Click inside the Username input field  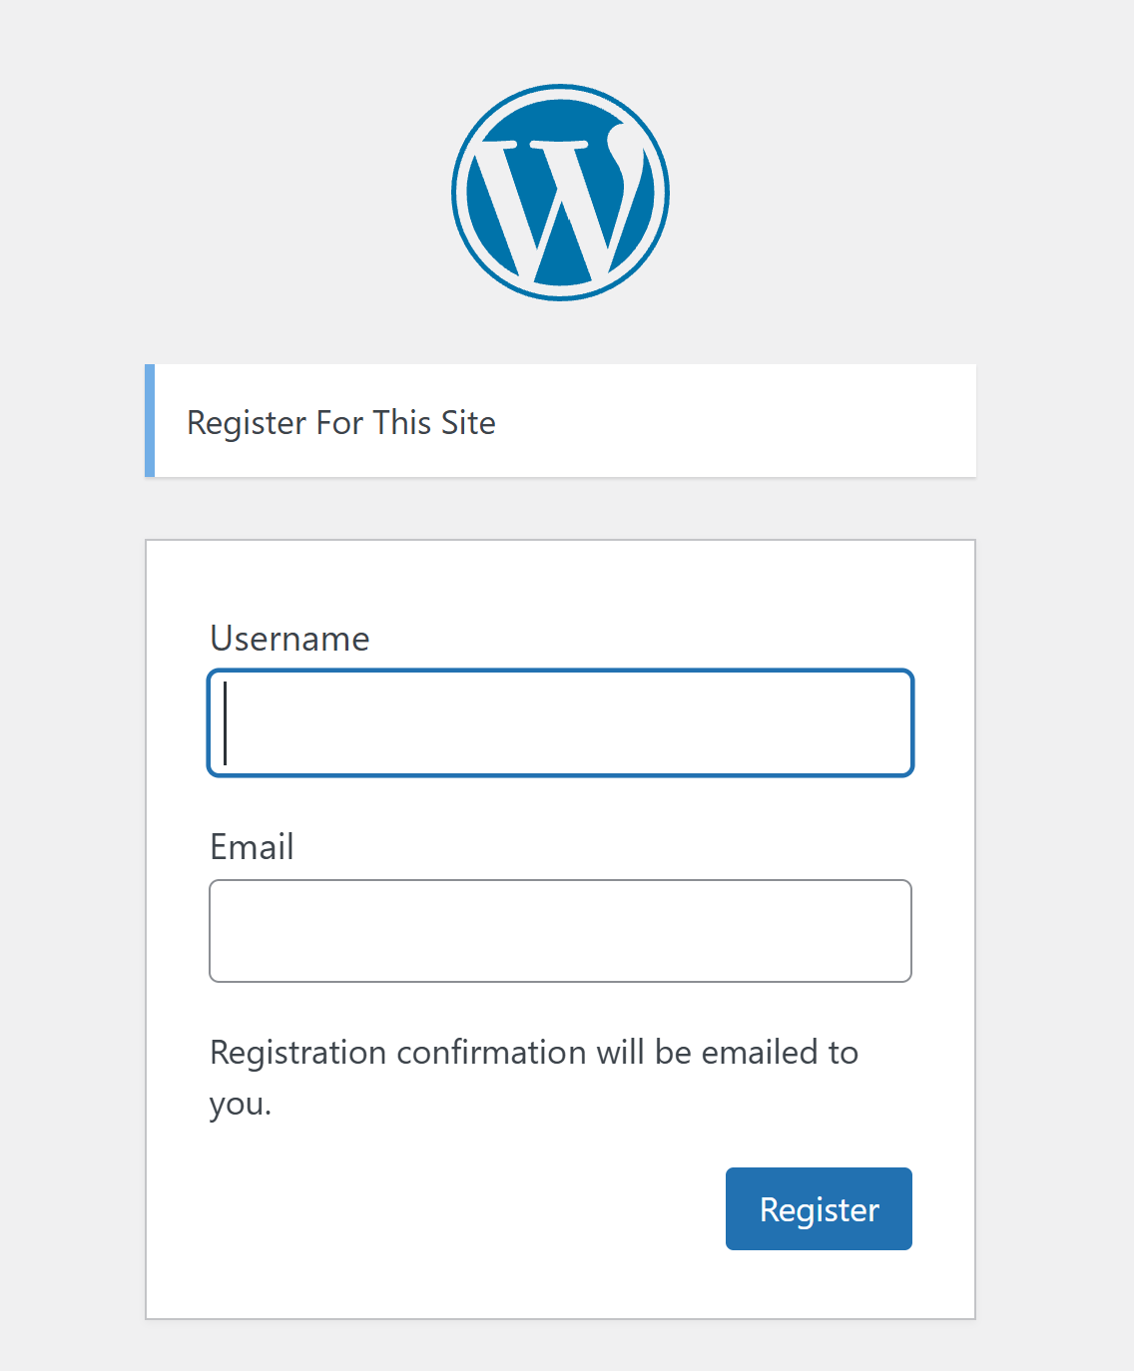(559, 722)
